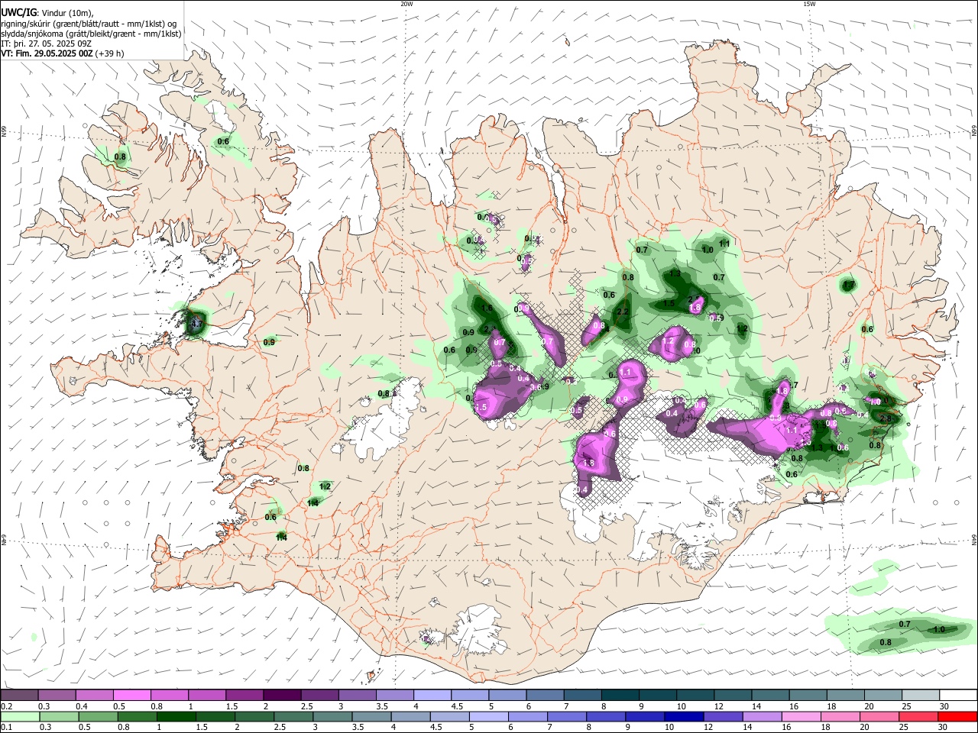
Task: Pick the light pink 16 swatch in rain scale
Action: pos(802,716)
